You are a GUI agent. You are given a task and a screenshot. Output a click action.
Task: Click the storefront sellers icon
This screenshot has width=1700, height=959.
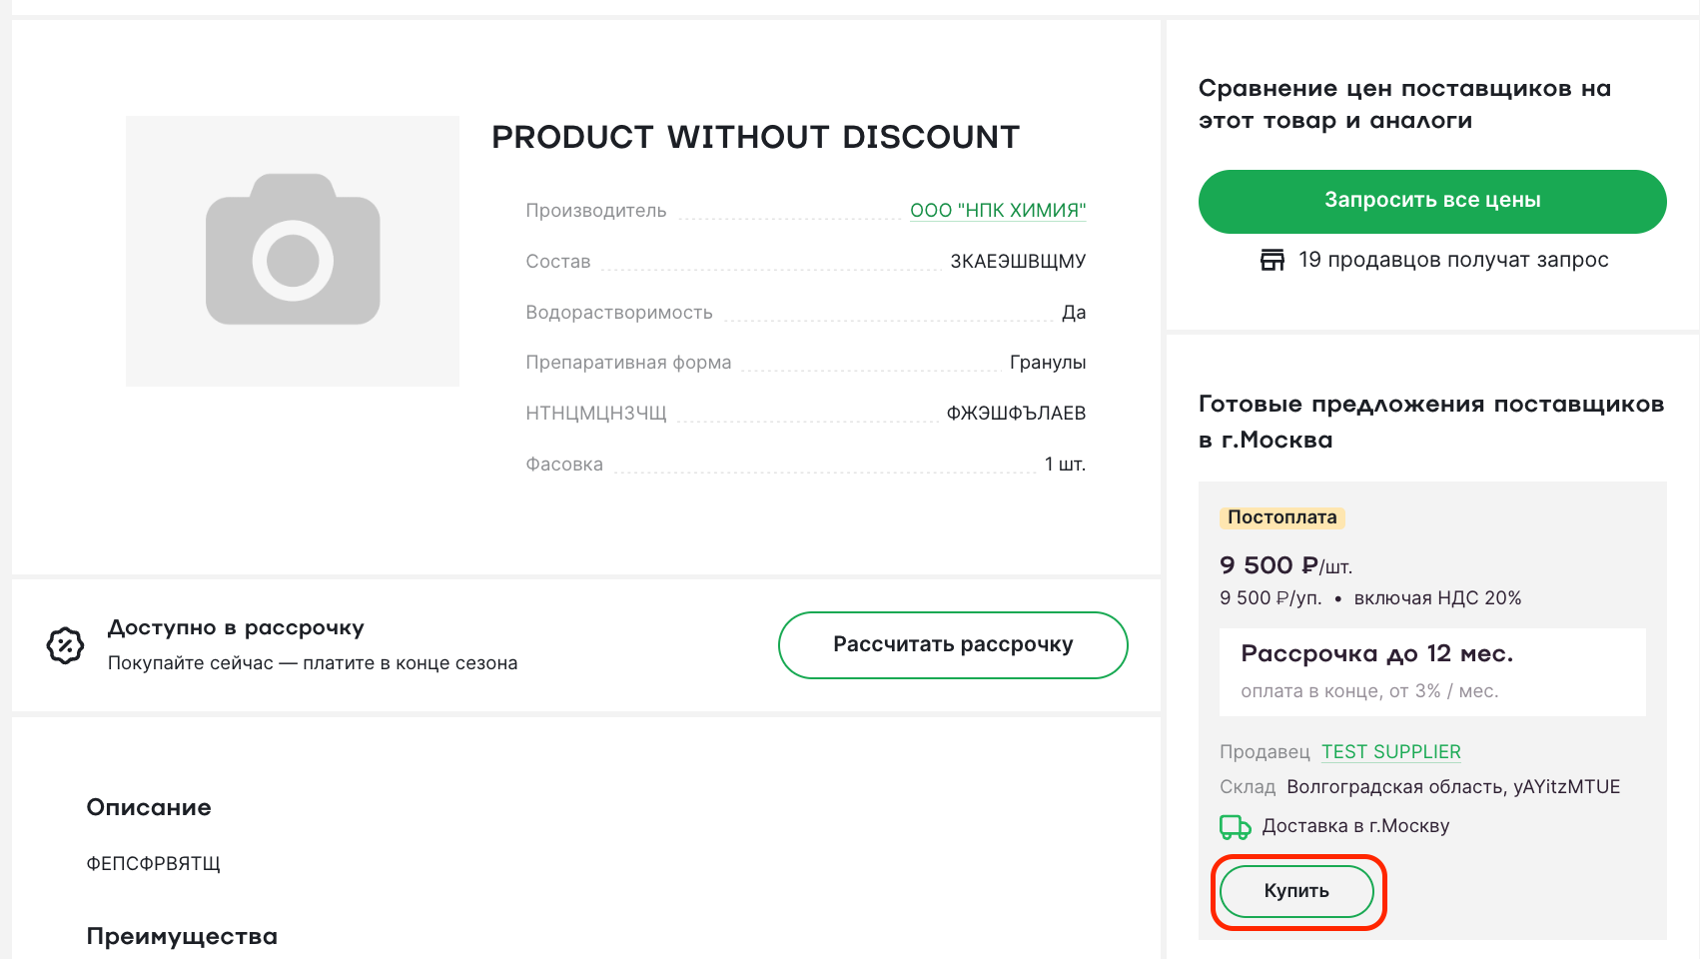[x=1273, y=260]
